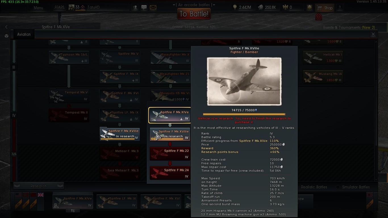The width and height of the screenshot is (388, 218).
Task: Expand the Research dropdown bar
Action: (x=38, y=186)
